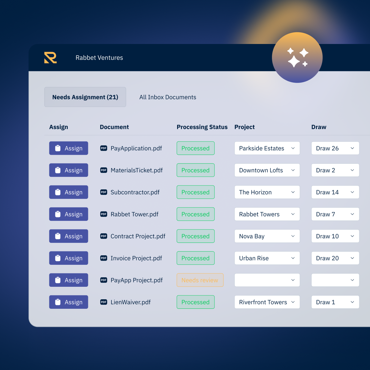Expand the Rabbet Towers project dropdown
Screen dimensions: 370x370
pyautogui.click(x=267, y=214)
